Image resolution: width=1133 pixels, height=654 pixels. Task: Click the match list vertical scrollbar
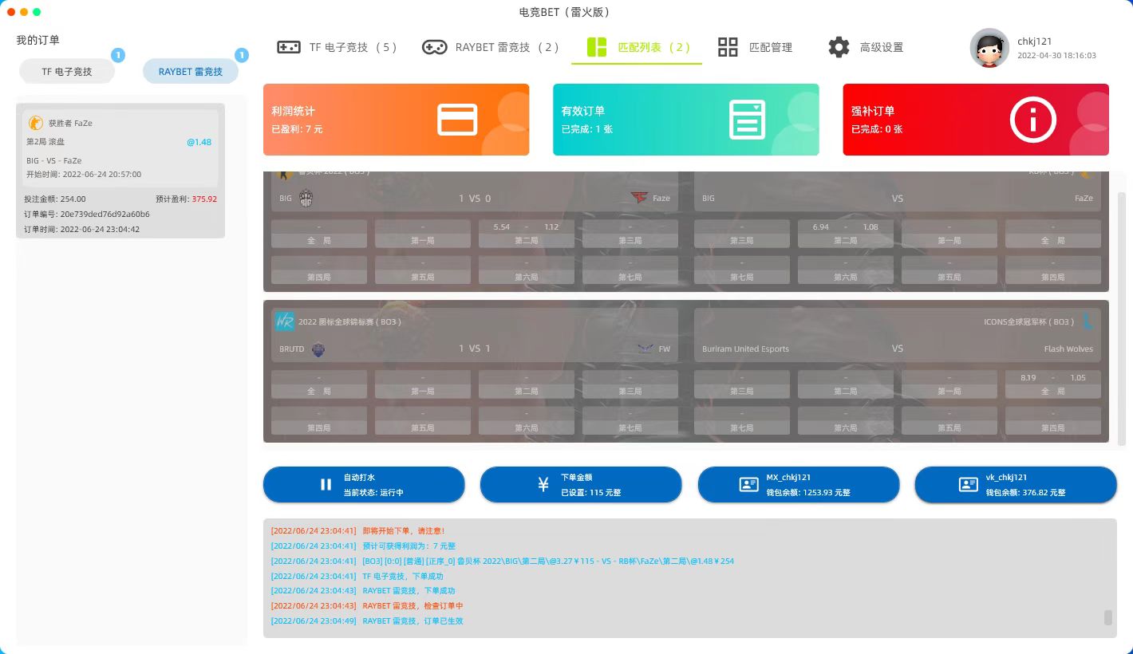click(1122, 319)
